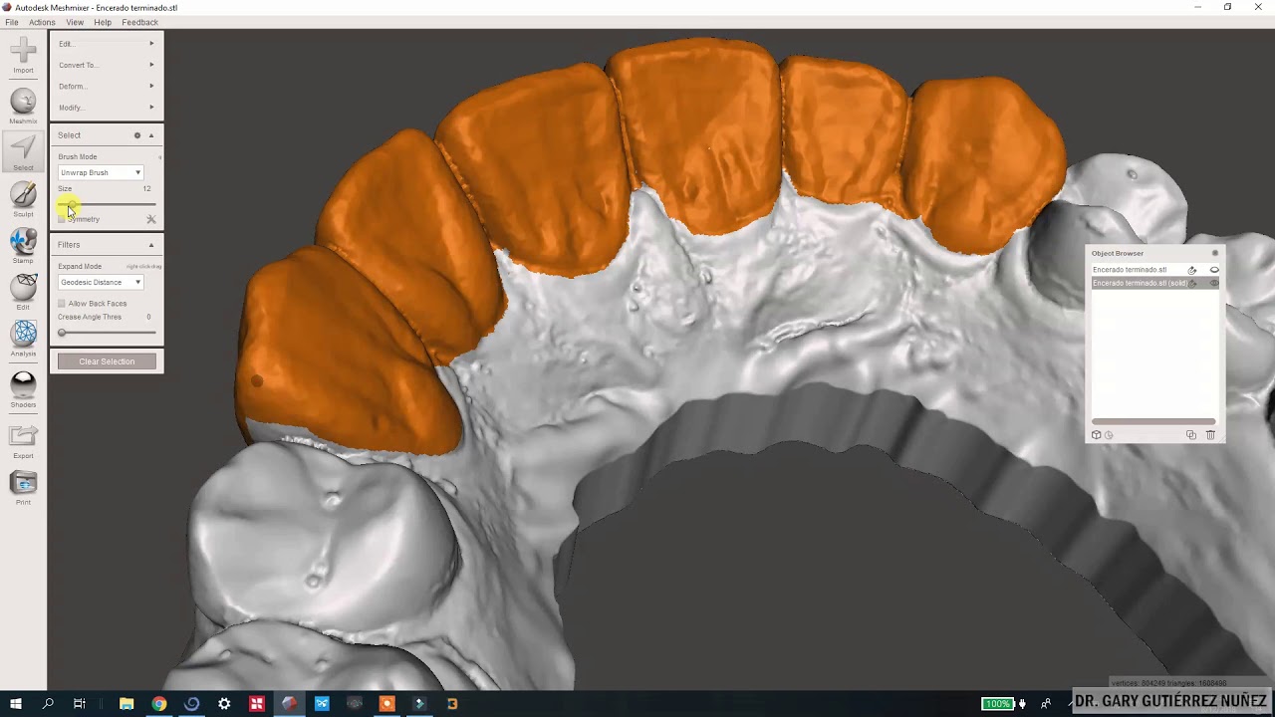Adjust the Crease Angle Thres slider

(x=107, y=333)
